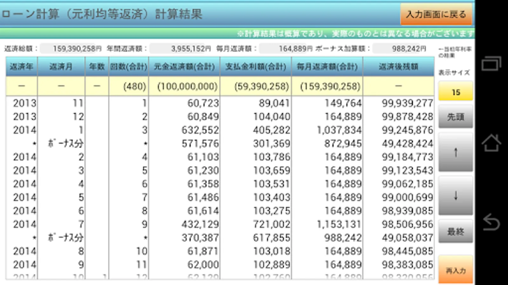Select the ボーナス加算額 value field
508x285 pixels.
point(400,48)
